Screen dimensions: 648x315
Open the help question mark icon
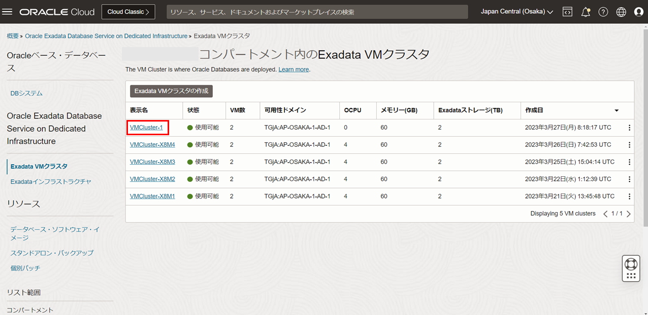point(603,12)
